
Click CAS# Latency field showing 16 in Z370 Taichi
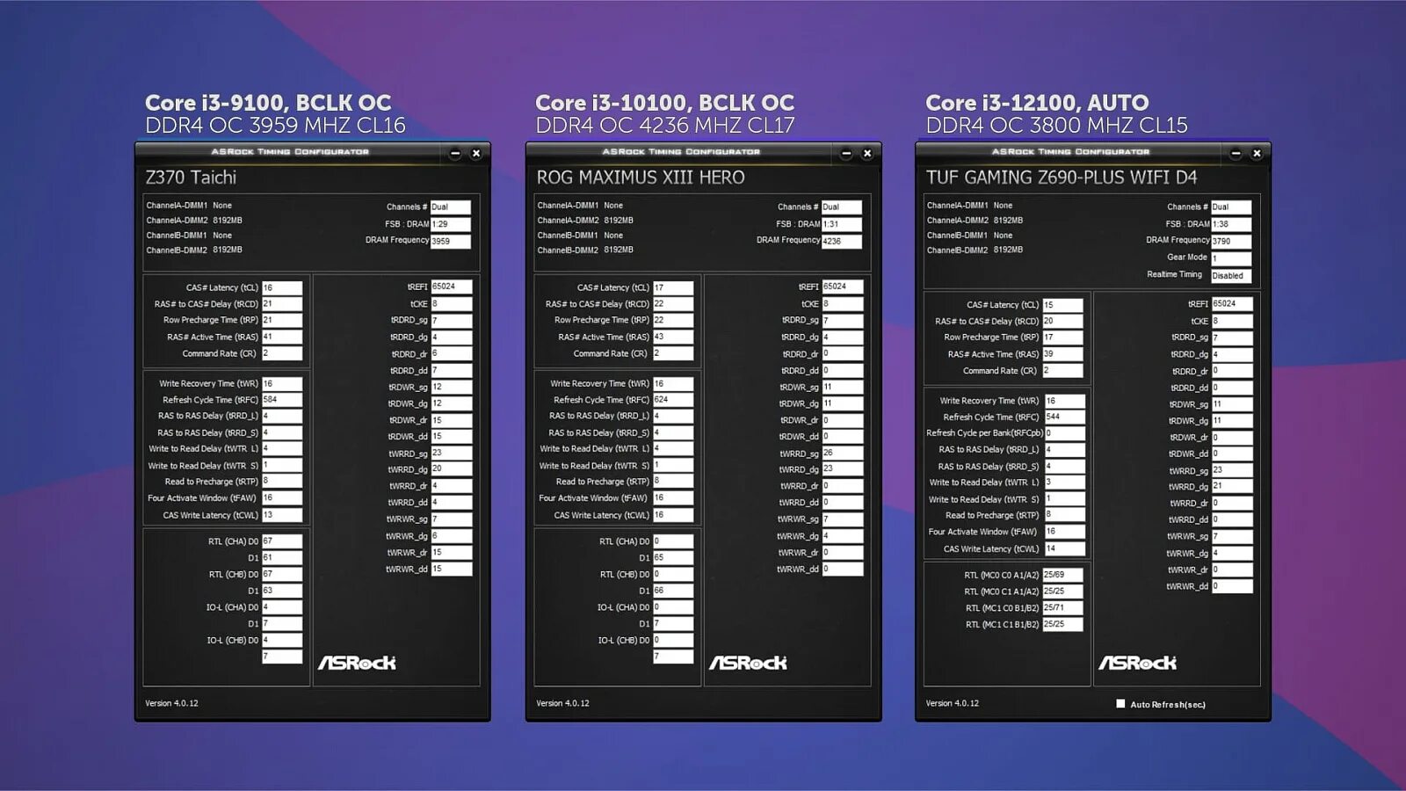tap(282, 287)
